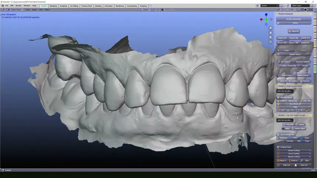Image resolution: width=317 pixels, height=178 pixels.
Task: Toggle the Hide Cut option
Action: click(x=286, y=165)
